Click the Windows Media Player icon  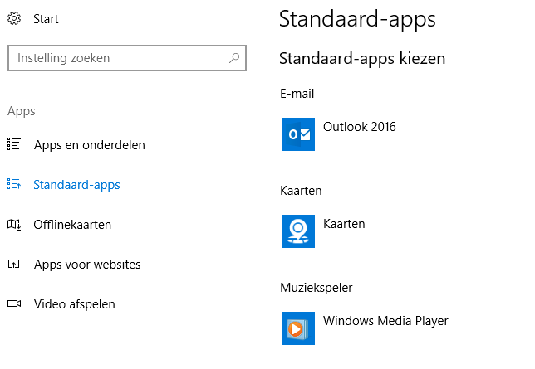298,328
